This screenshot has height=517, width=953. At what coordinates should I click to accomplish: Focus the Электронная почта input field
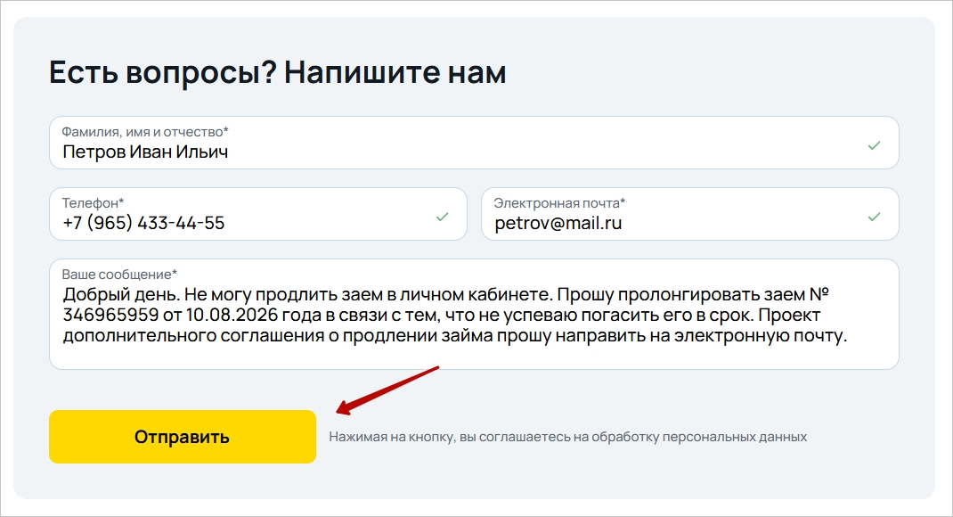(x=690, y=214)
